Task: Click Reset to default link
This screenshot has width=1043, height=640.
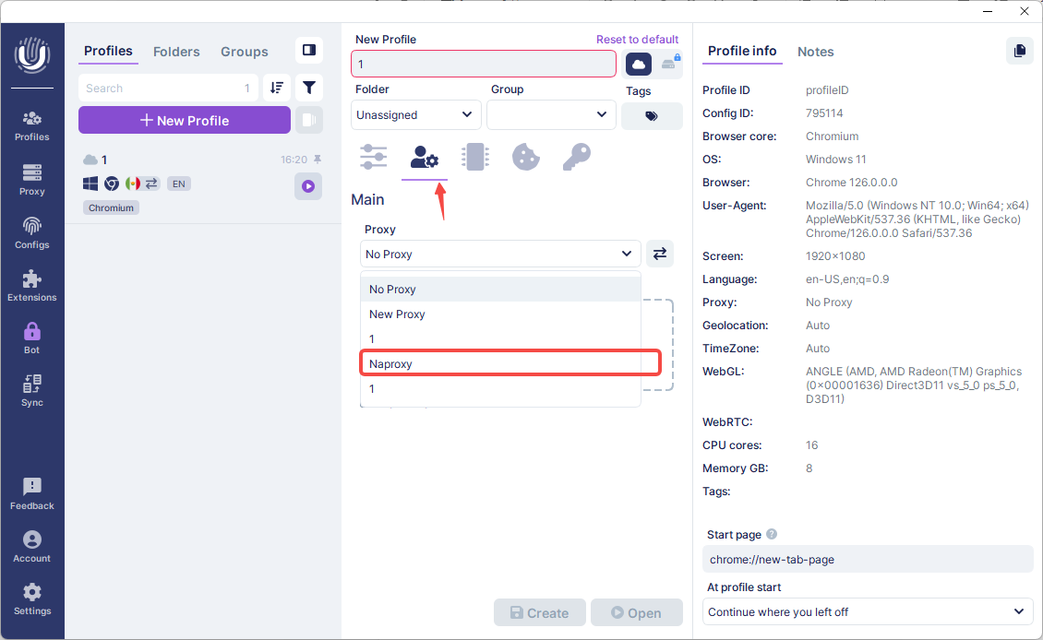Action: (x=637, y=40)
